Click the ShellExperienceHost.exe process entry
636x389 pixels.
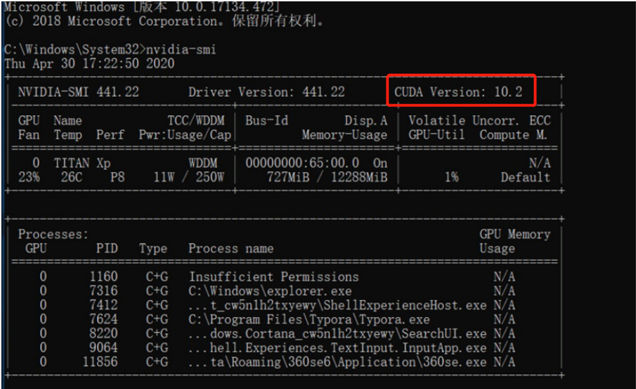tap(337, 305)
